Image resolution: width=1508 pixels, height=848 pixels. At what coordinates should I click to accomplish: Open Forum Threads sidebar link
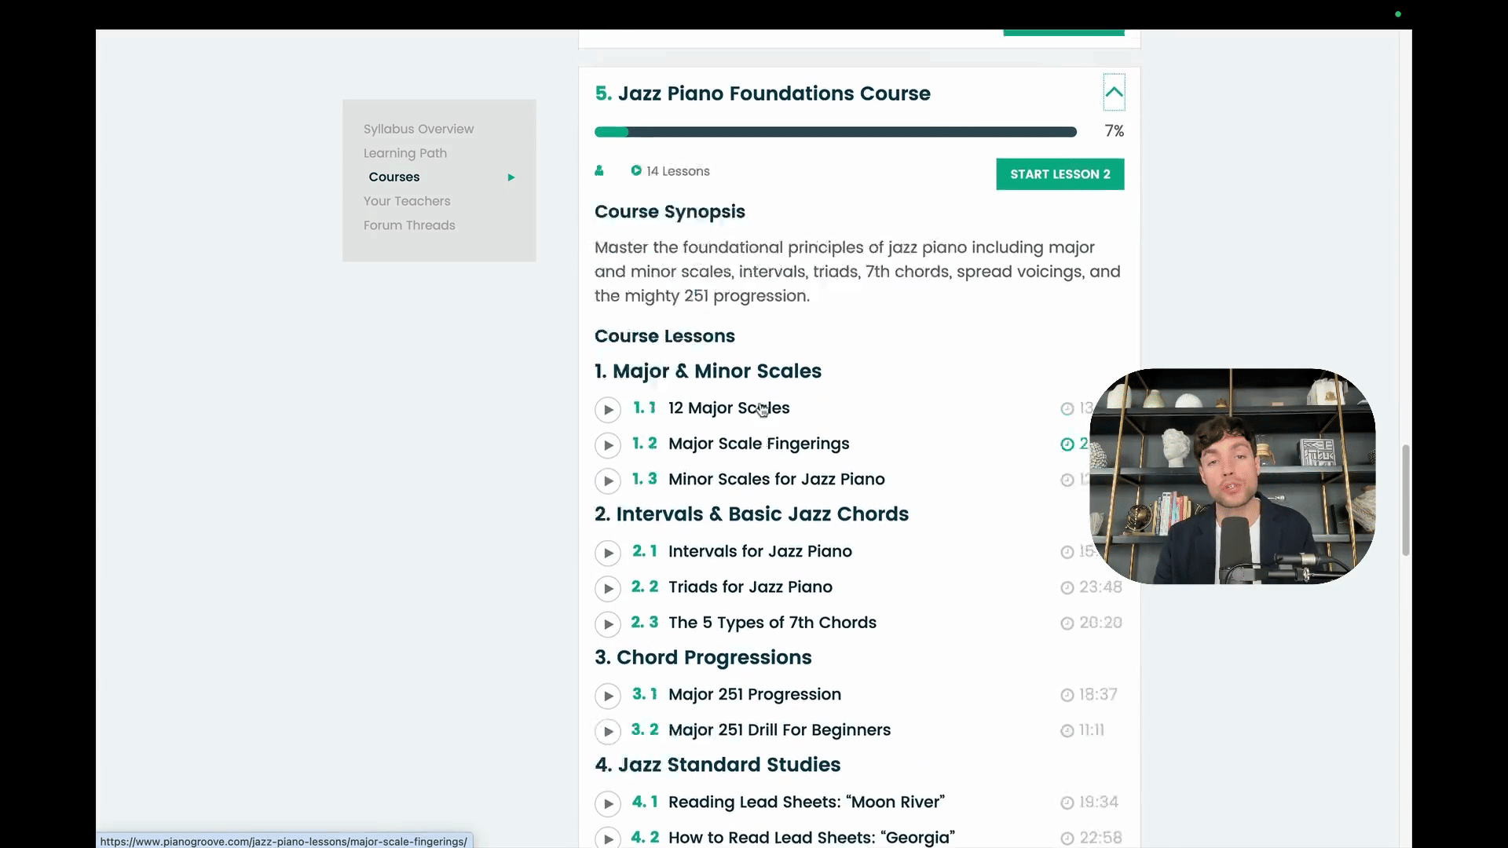pos(408,225)
